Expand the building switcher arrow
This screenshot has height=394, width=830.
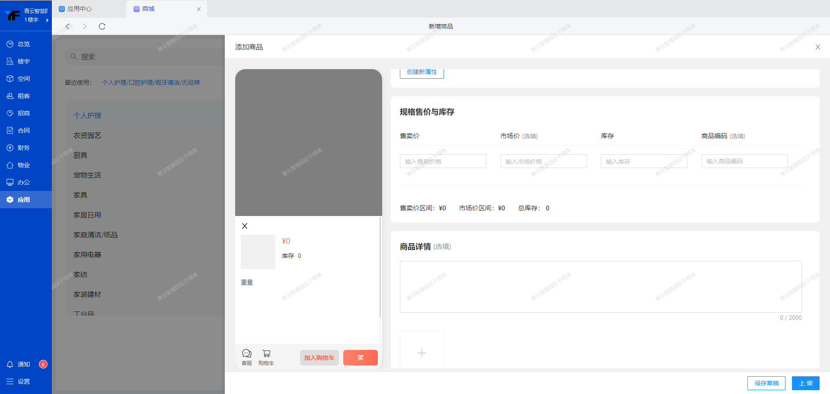47,20
